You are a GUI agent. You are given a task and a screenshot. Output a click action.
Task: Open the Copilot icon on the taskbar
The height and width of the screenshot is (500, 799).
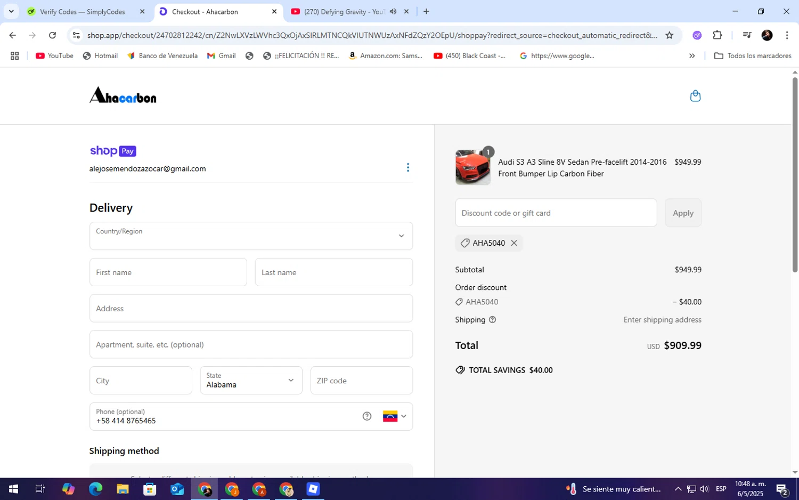(68, 489)
